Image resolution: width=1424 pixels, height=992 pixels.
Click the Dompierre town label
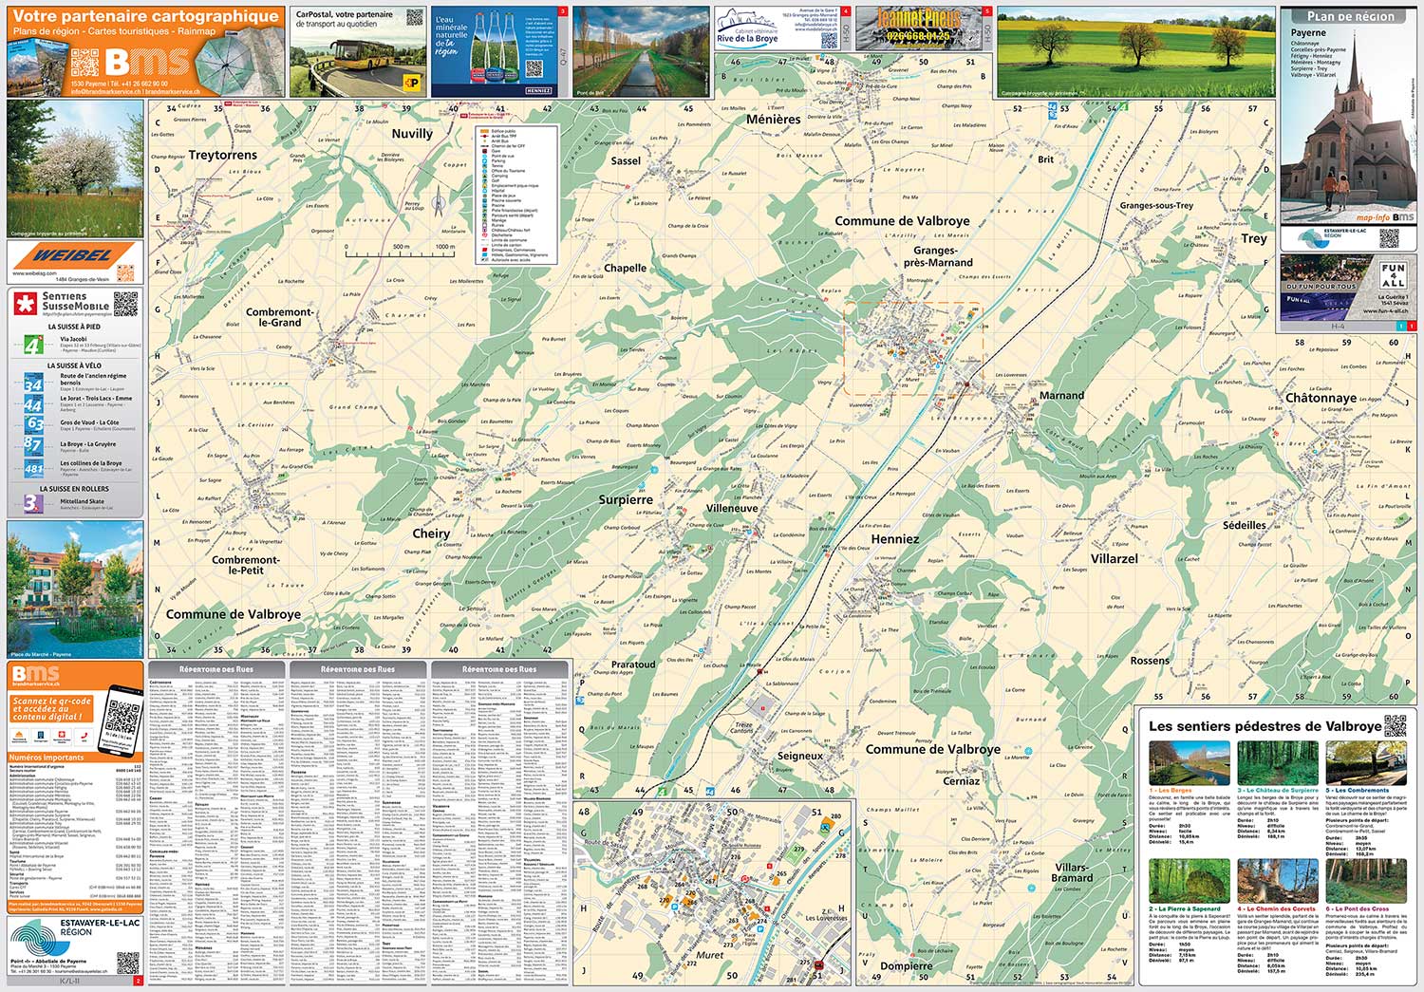[906, 966]
